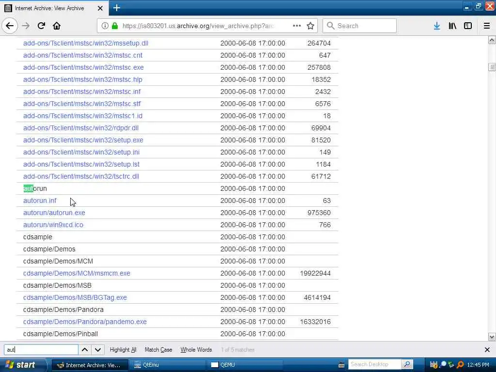Open Firefox hamburger menu
This screenshot has height=372, width=496.
pyautogui.click(x=487, y=26)
